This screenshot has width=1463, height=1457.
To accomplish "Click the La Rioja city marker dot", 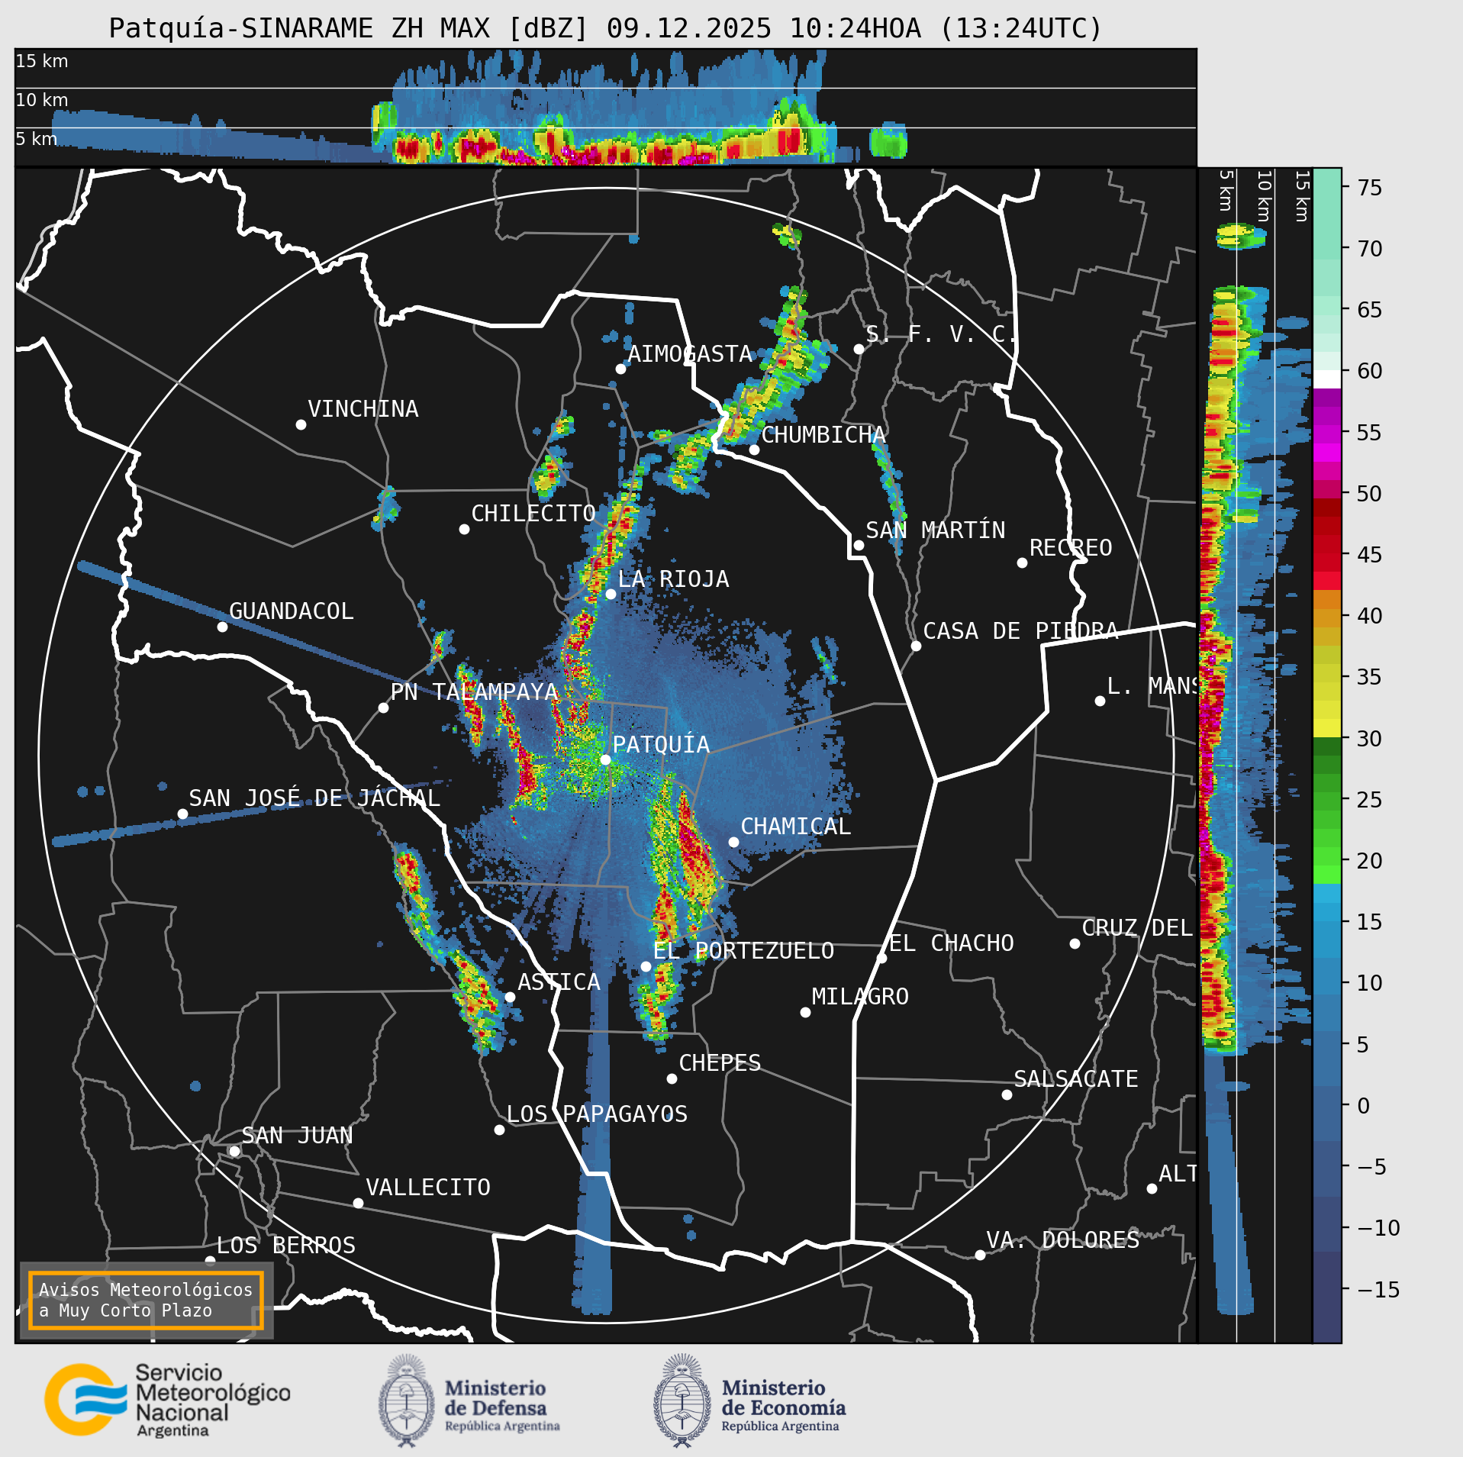I will [x=611, y=594].
